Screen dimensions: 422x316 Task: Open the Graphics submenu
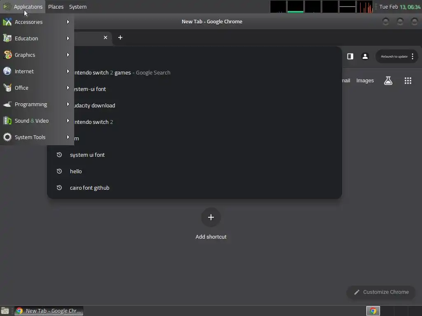pos(37,55)
